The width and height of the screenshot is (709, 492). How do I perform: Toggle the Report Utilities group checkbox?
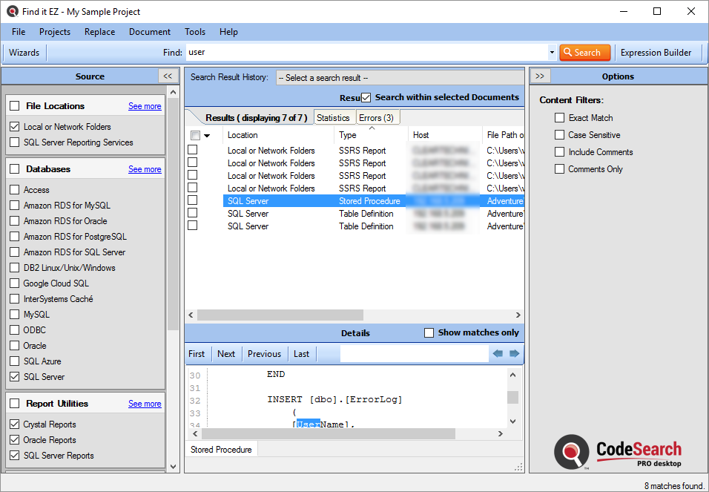(15, 403)
